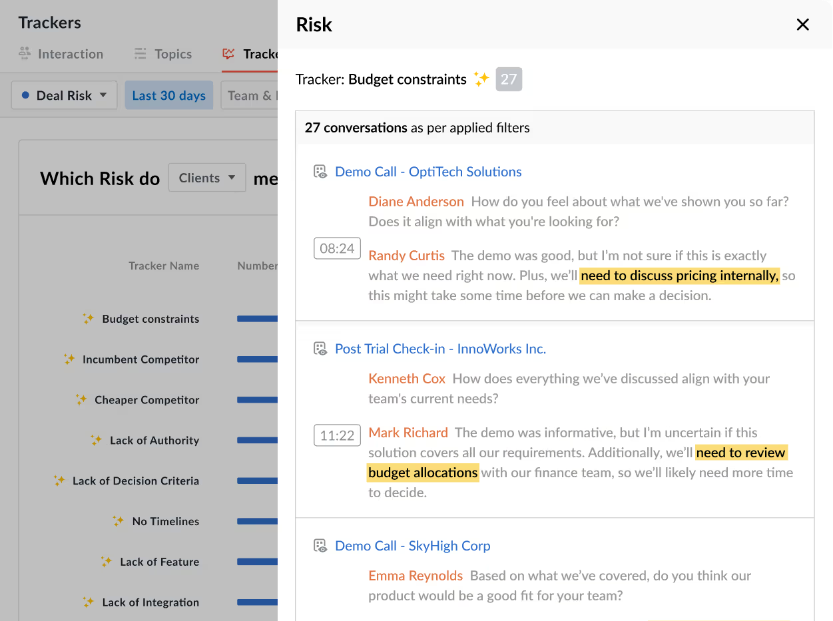This screenshot has width=833, height=621.
Task: Click the sparkle icon beside Lack of Authority row
Action: click(x=97, y=440)
